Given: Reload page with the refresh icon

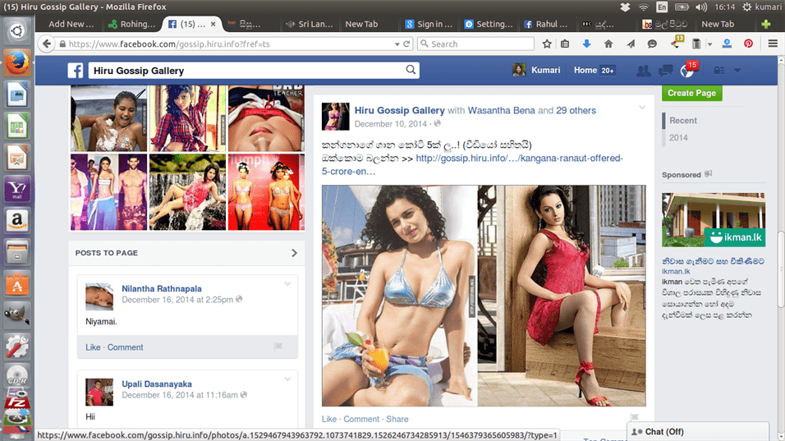Looking at the screenshot, I should (x=406, y=44).
